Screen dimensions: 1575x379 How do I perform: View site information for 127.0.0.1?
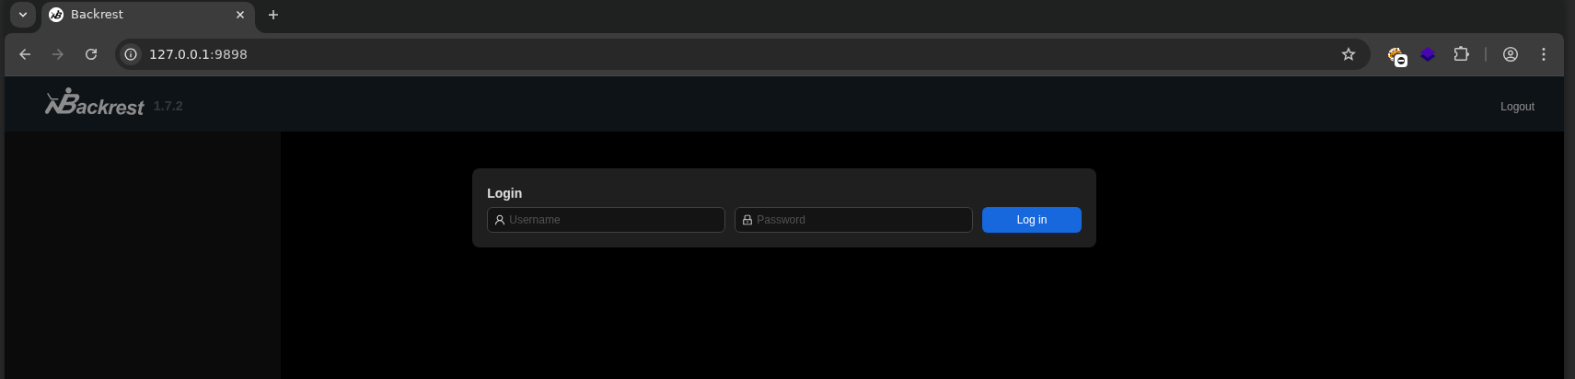pos(131,54)
